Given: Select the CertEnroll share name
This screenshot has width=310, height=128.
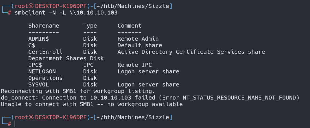Looking at the screenshot, I should tap(45, 52).
